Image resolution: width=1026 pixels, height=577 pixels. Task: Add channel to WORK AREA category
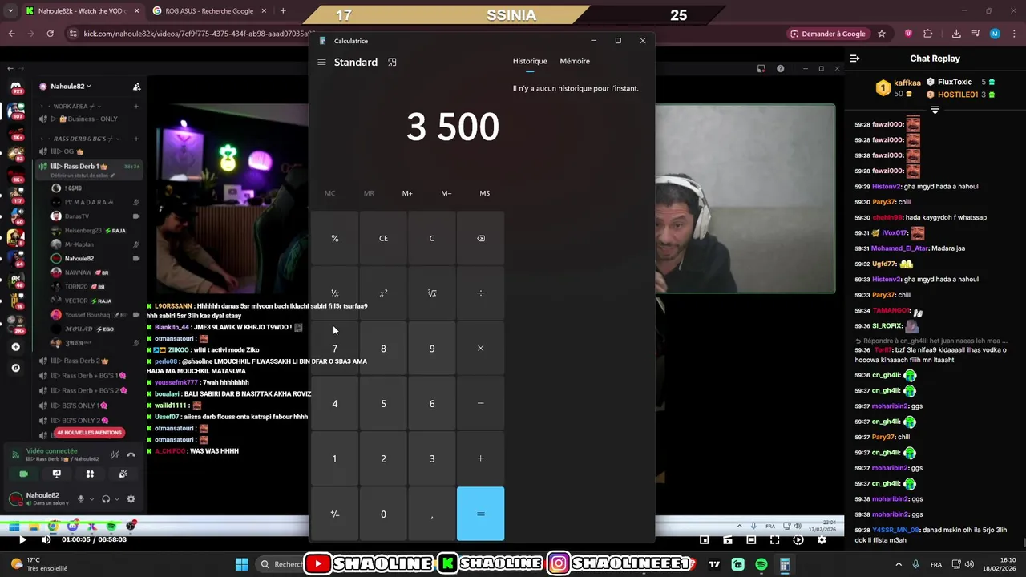pyautogui.click(x=136, y=106)
